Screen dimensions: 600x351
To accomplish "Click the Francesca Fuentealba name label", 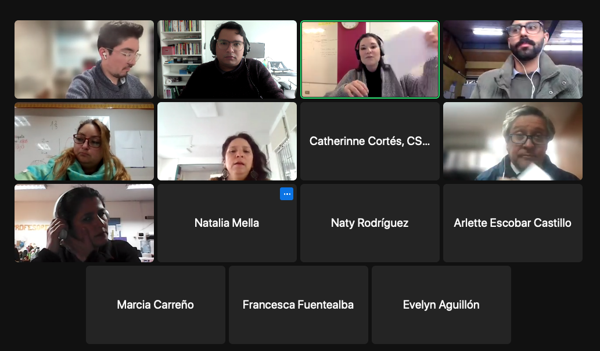I will (x=298, y=305).
